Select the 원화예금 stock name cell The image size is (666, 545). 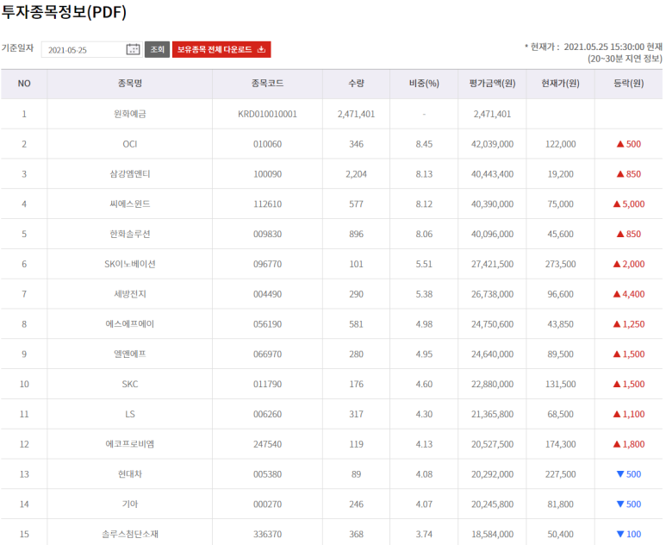click(130, 114)
